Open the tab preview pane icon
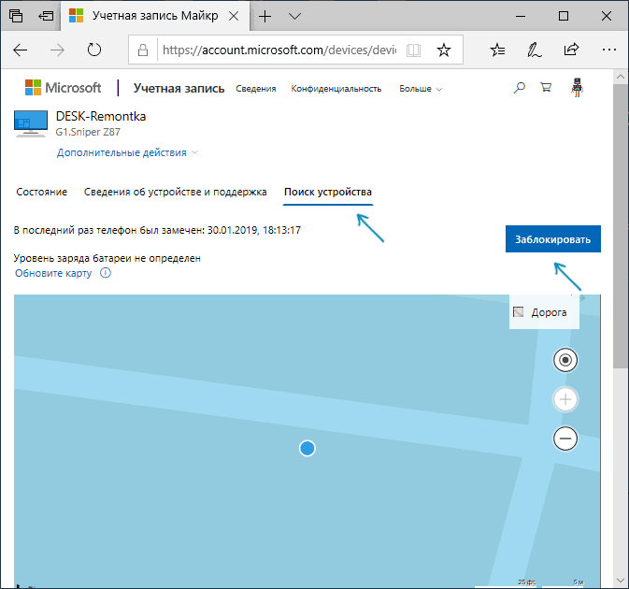Image resolution: width=629 pixels, height=589 pixels. (x=16, y=16)
